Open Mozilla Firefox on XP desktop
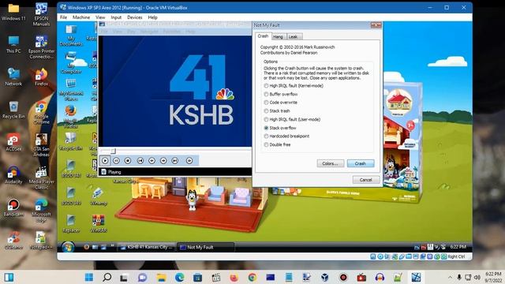Viewport: 505px width, 284px height. coord(70,117)
